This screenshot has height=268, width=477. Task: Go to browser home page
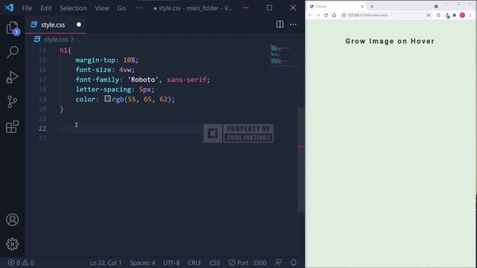[x=334, y=15]
